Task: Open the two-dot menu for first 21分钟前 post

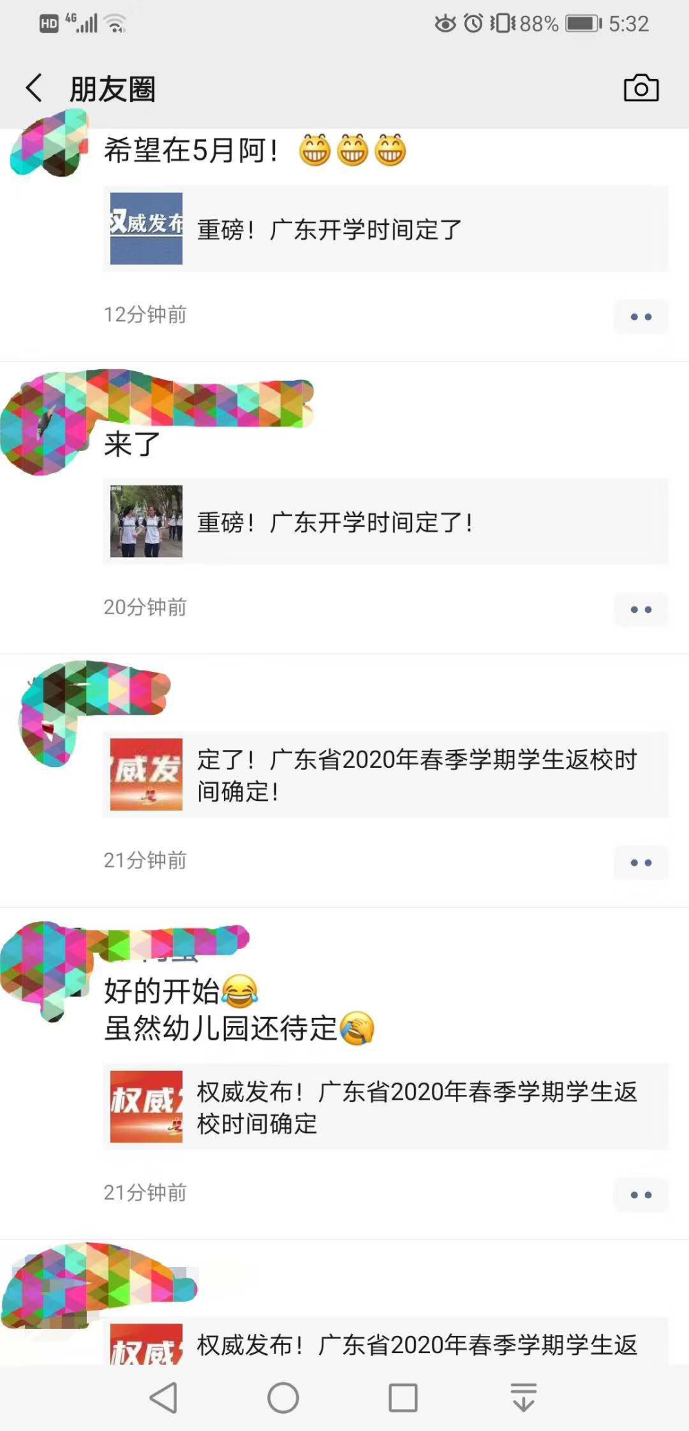Action: tap(641, 863)
